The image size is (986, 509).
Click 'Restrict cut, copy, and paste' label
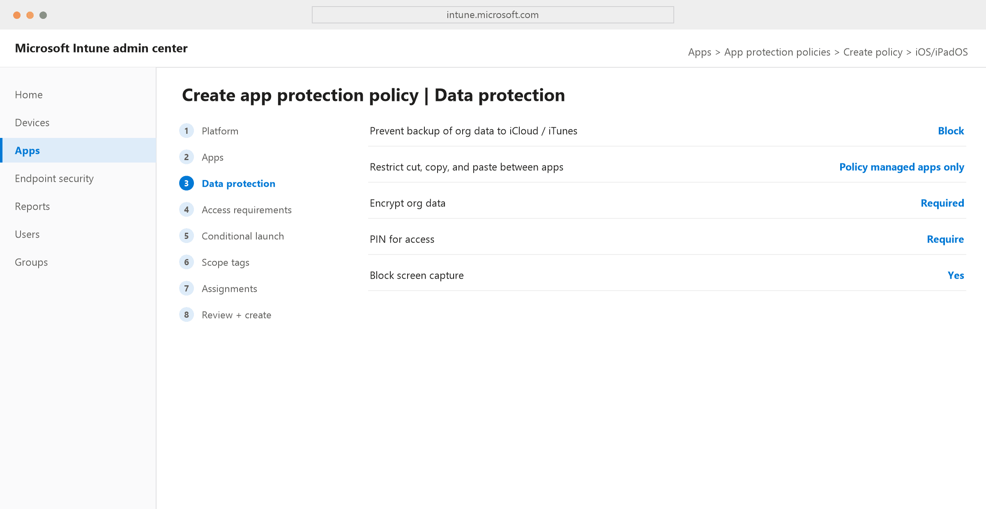[x=466, y=167]
